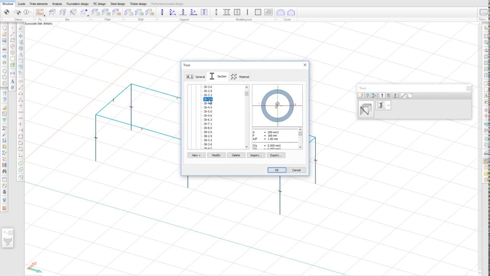The image size is (490, 276).
Task: Click the Save icon in left toolbar
Action: coord(4,40)
